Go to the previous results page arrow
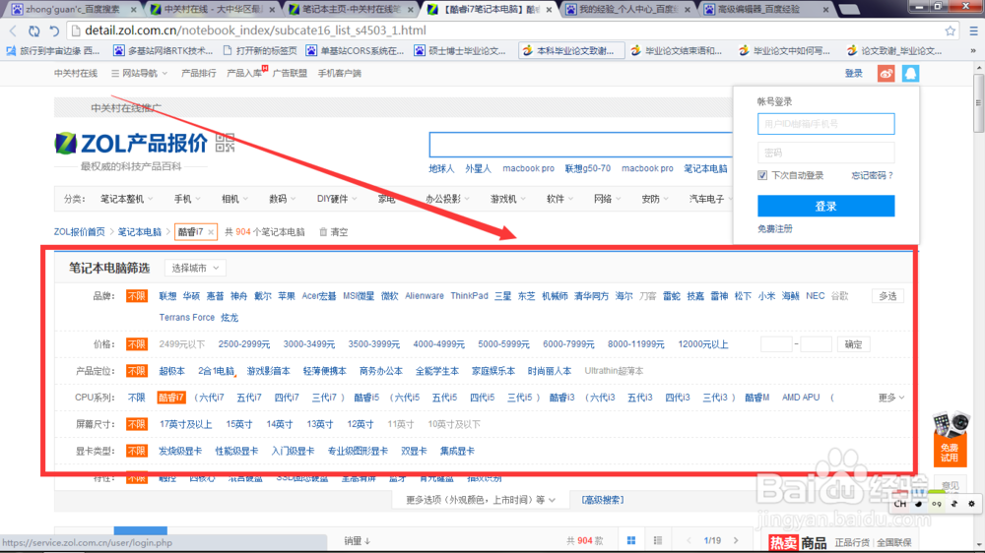The width and height of the screenshot is (985, 553). 689,540
